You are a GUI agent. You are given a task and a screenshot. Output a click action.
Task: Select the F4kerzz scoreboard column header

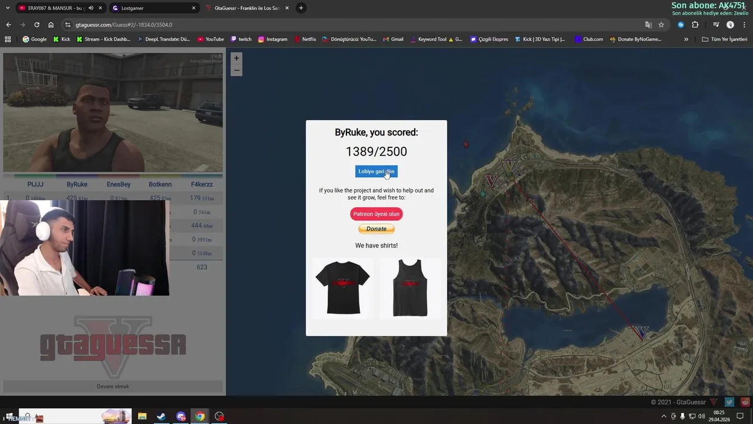[202, 184]
